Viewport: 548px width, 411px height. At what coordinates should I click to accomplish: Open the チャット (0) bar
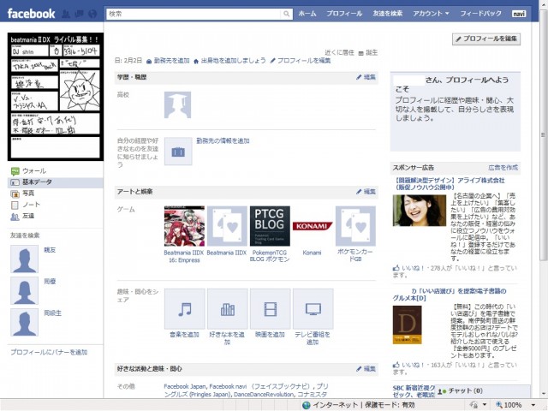[482, 391]
